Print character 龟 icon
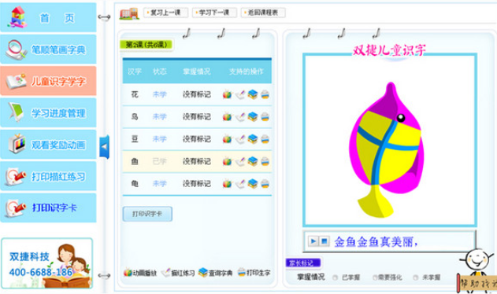The image size is (497, 294). tap(265, 183)
